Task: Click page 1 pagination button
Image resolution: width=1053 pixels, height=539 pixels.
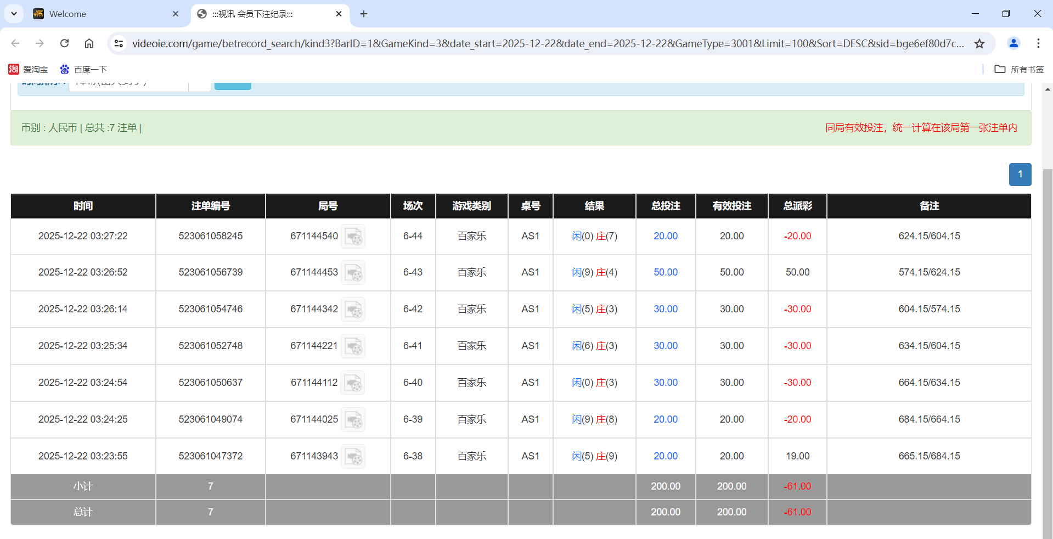Action: click(x=1020, y=175)
